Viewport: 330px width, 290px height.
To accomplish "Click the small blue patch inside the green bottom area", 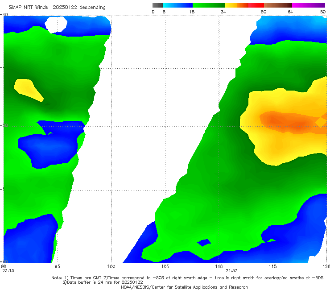I will [x=204, y=243].
